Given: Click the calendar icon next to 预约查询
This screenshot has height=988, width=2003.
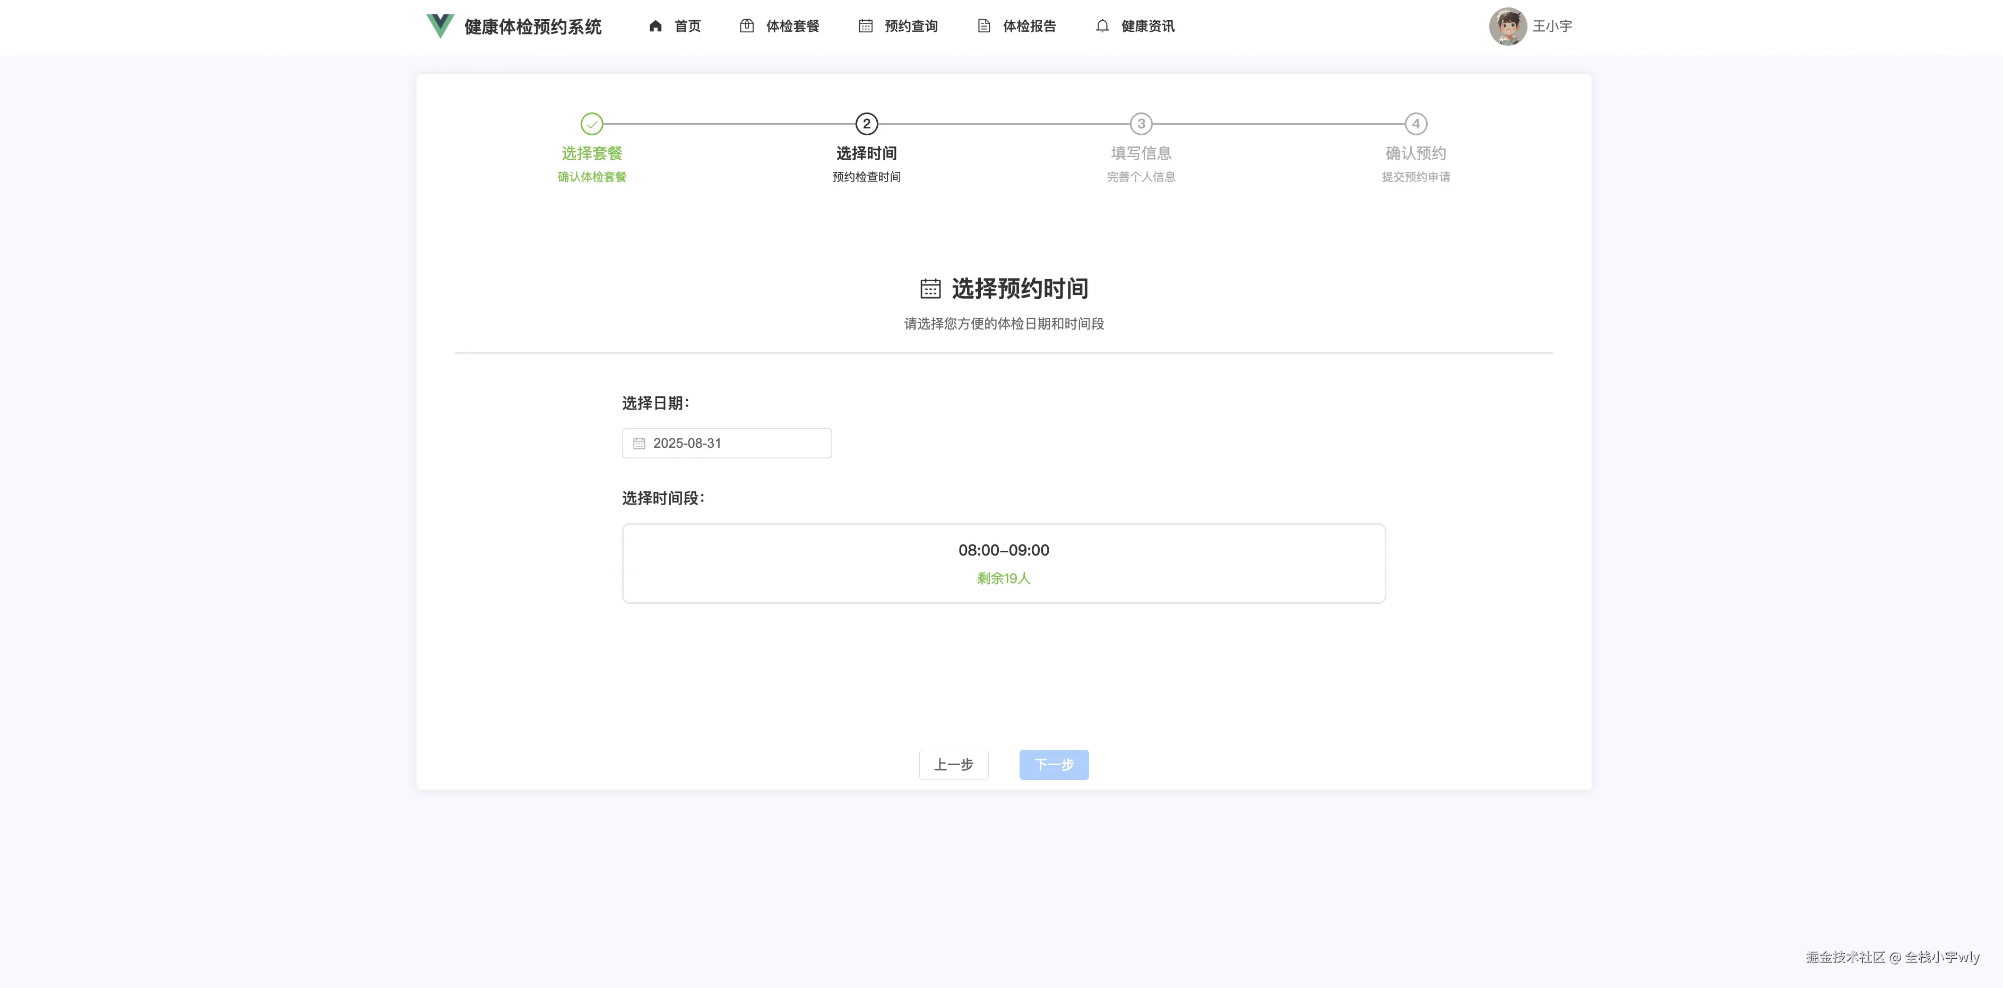Looking at the screenshot, I should pos(865,25).
